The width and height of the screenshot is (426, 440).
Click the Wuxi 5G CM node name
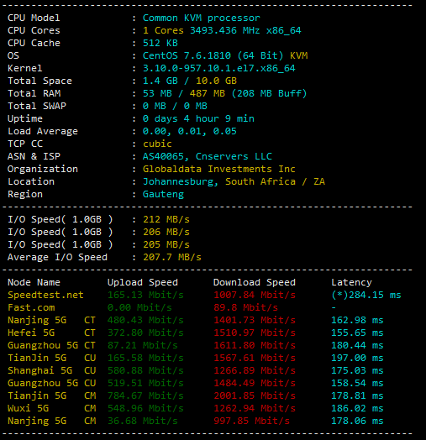click(x=51, y=409)
